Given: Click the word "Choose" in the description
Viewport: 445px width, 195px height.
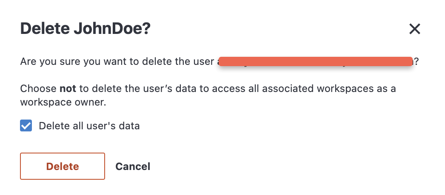Looking at the screenshot, I should click(x=38, y=89).
